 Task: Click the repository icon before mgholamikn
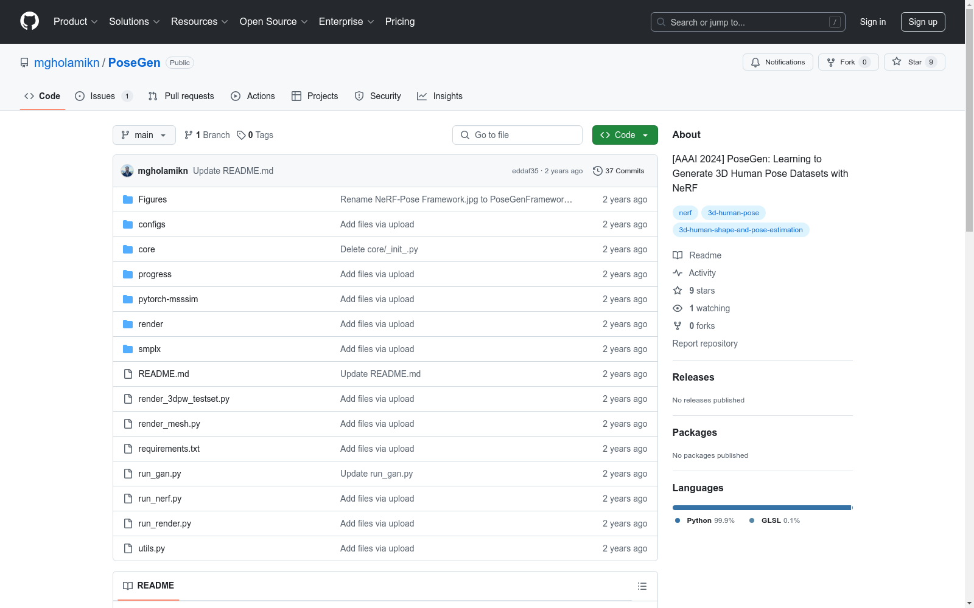24,63
